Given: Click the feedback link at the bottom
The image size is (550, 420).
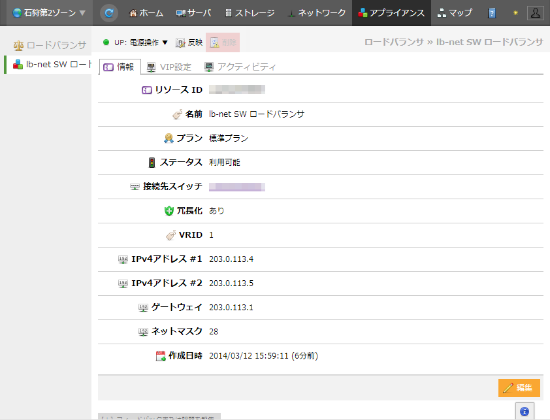Looking at the screenshot, I should click(x=159, y=416).
